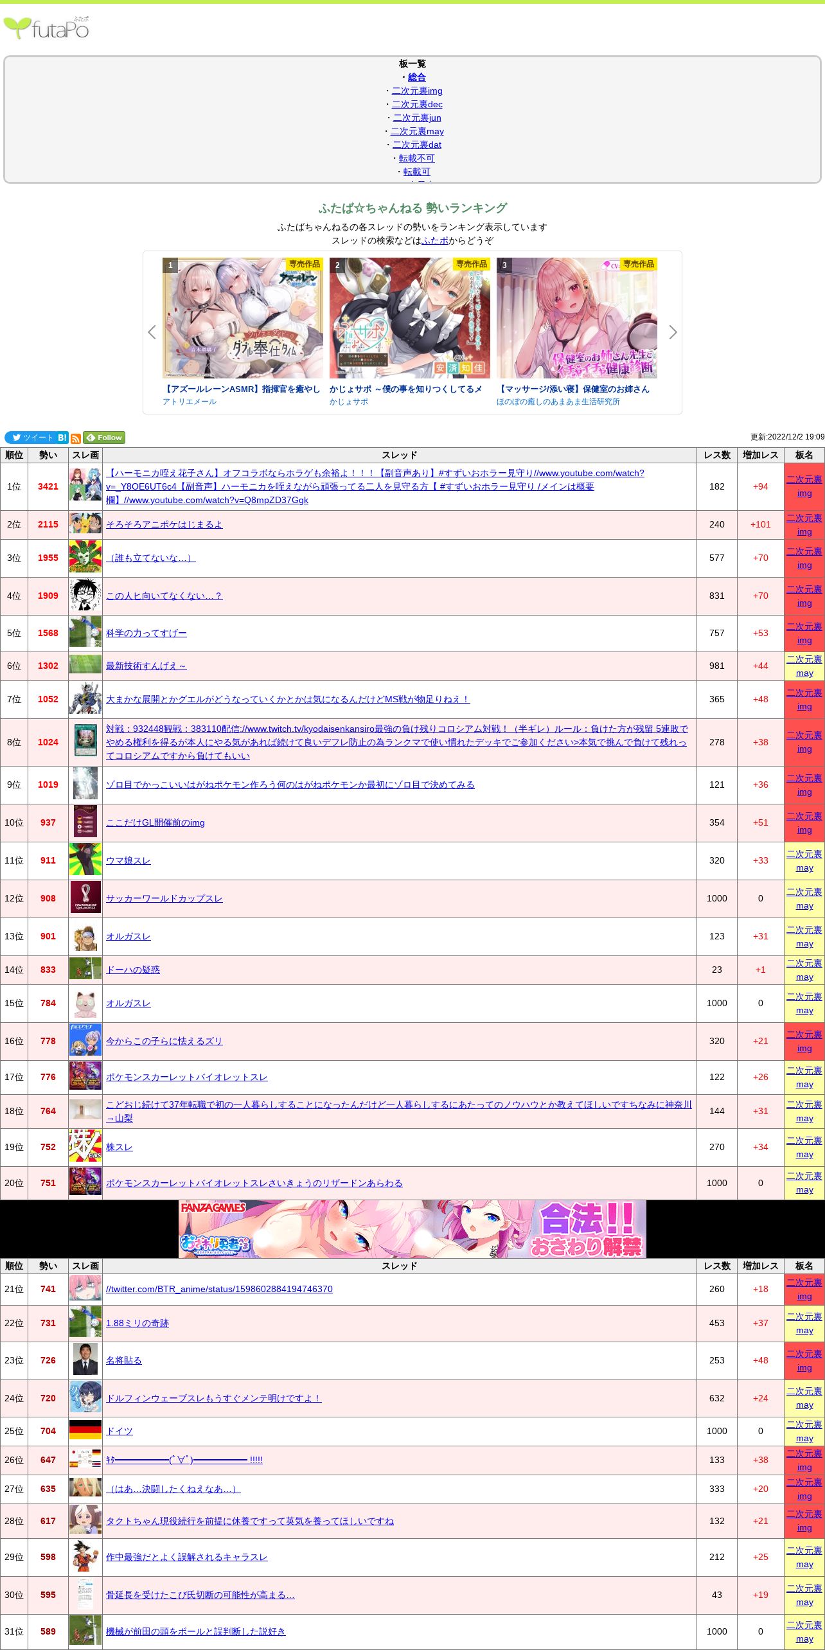Click the 1位 thread thumbnail image
The width and height of the screenshot is (825, 1650).
point(85,485)
